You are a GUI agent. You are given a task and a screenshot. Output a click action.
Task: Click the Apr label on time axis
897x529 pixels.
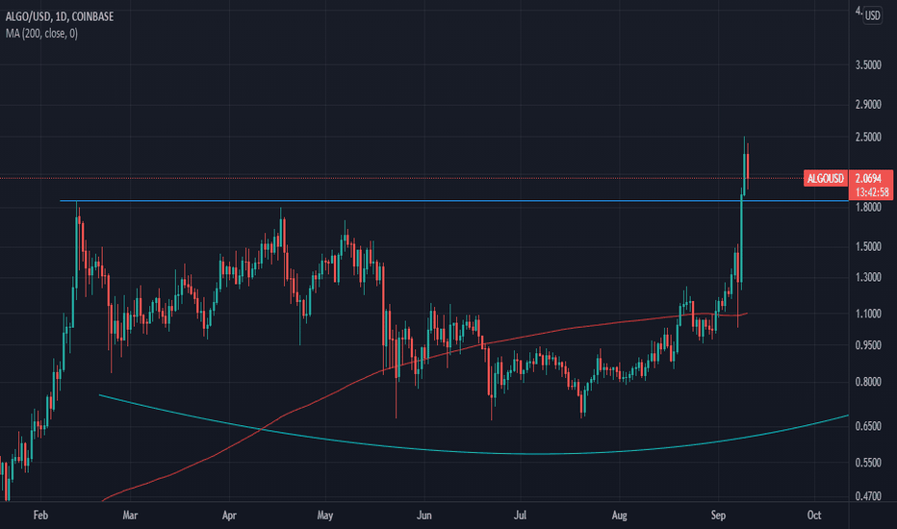229,516
